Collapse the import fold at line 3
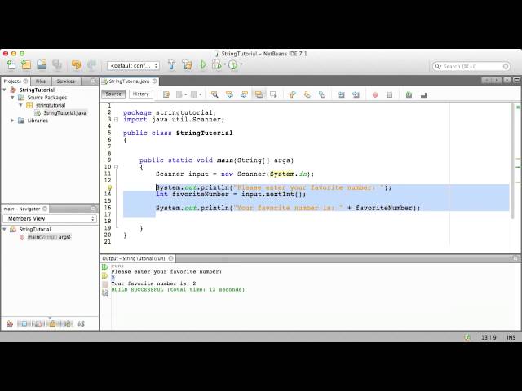Viewport: 522px width, 391px height. pyautogui.click(x=116, y=120)
